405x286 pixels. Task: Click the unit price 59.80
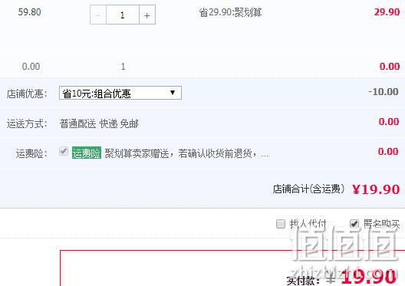(x=29, y=12)
